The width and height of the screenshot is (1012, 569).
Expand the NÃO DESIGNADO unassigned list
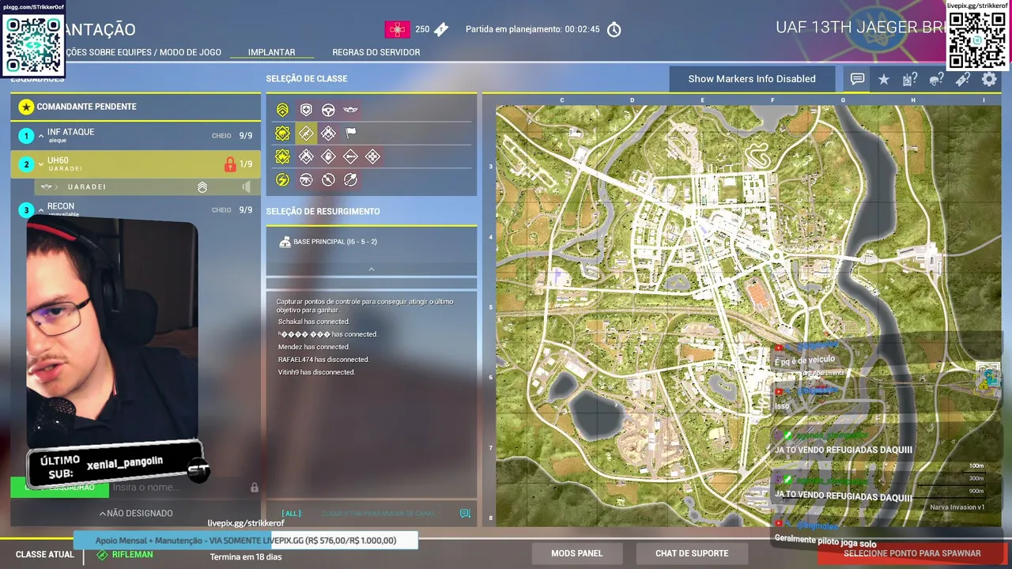[x=136, y=514]
